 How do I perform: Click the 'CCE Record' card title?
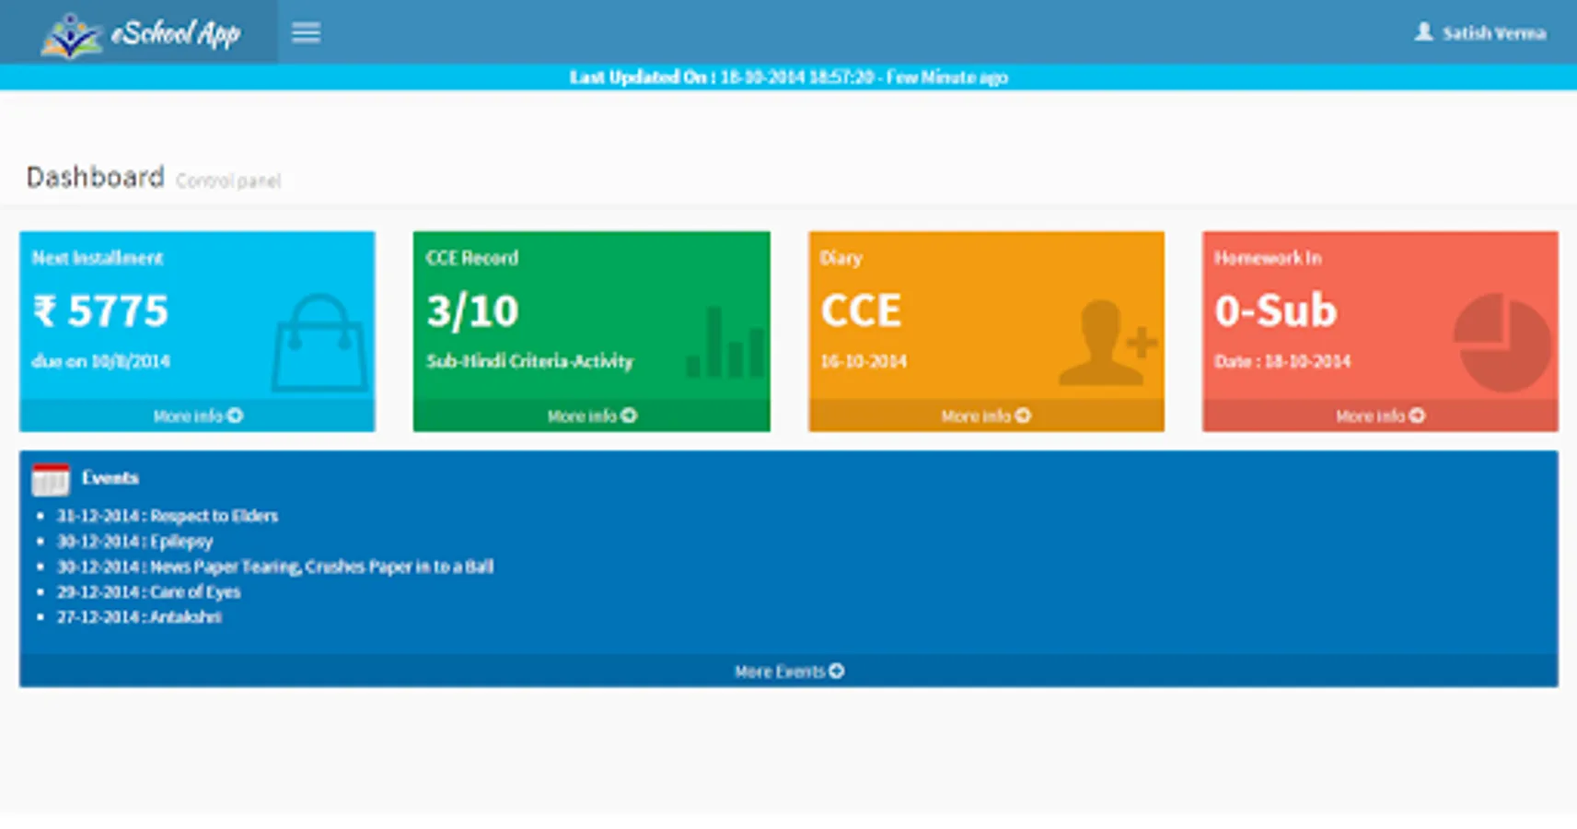click(x=472, y=258)
